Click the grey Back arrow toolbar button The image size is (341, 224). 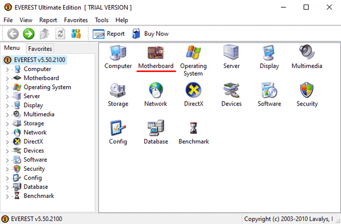click(13, 34)
